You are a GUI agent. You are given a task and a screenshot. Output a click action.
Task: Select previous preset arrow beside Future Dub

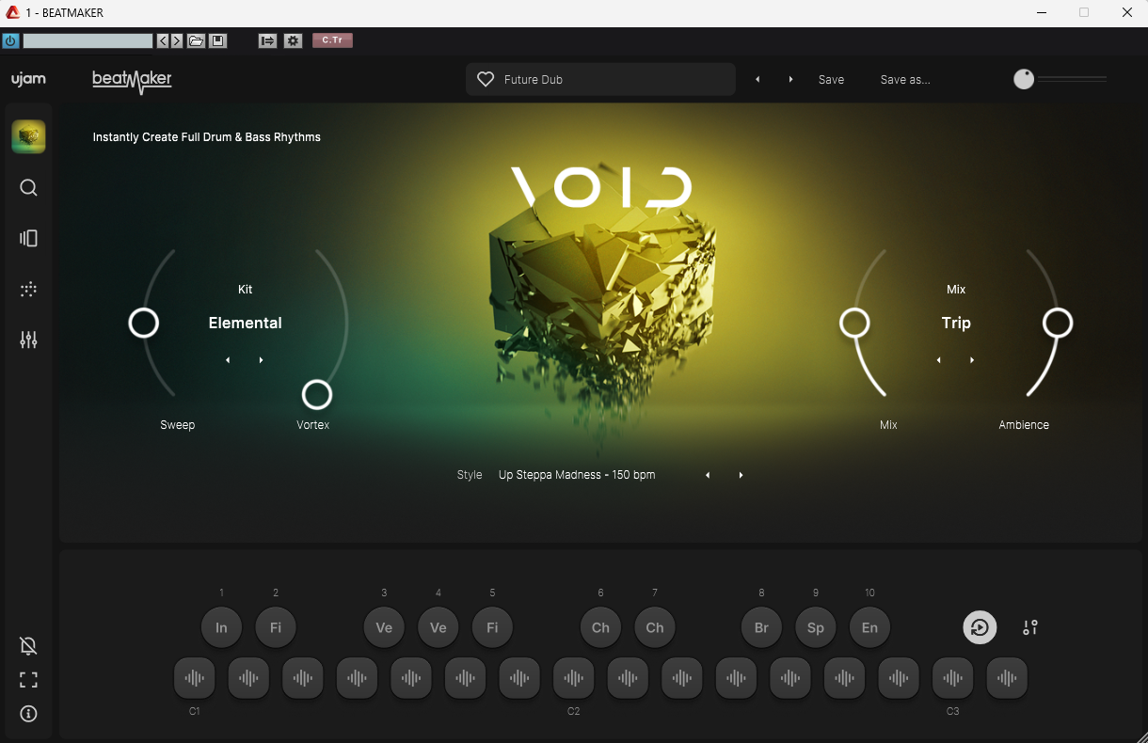coord(757,80)
